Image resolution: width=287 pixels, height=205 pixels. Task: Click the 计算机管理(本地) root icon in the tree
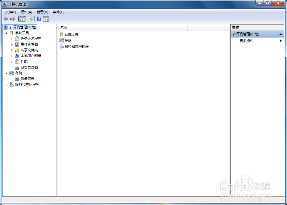coord(6,27)
